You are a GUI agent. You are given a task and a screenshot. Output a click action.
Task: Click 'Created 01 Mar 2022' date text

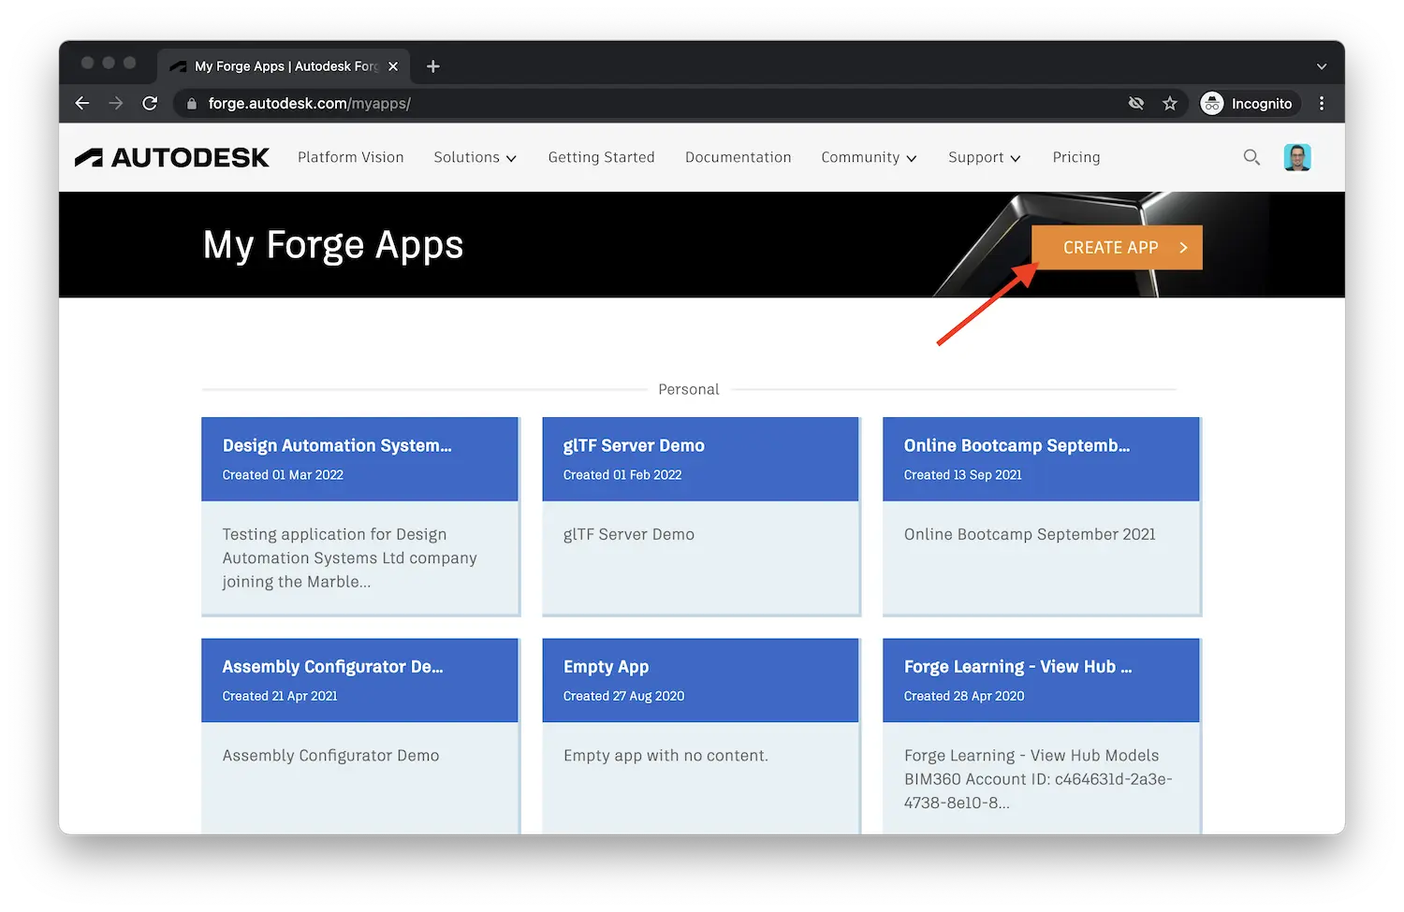283,475
